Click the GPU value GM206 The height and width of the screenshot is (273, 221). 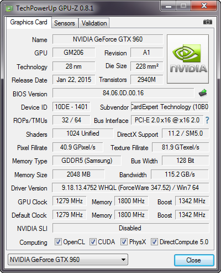[x=73, y=53]
